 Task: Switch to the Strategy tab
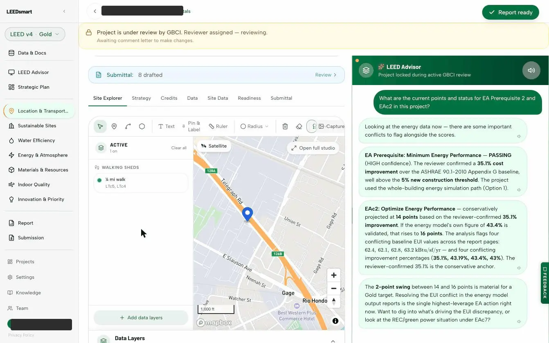[141, 98]
